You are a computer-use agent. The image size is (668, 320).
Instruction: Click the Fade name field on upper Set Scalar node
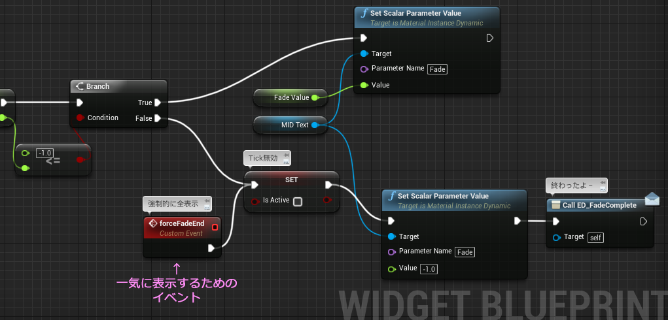click(438, 69)
